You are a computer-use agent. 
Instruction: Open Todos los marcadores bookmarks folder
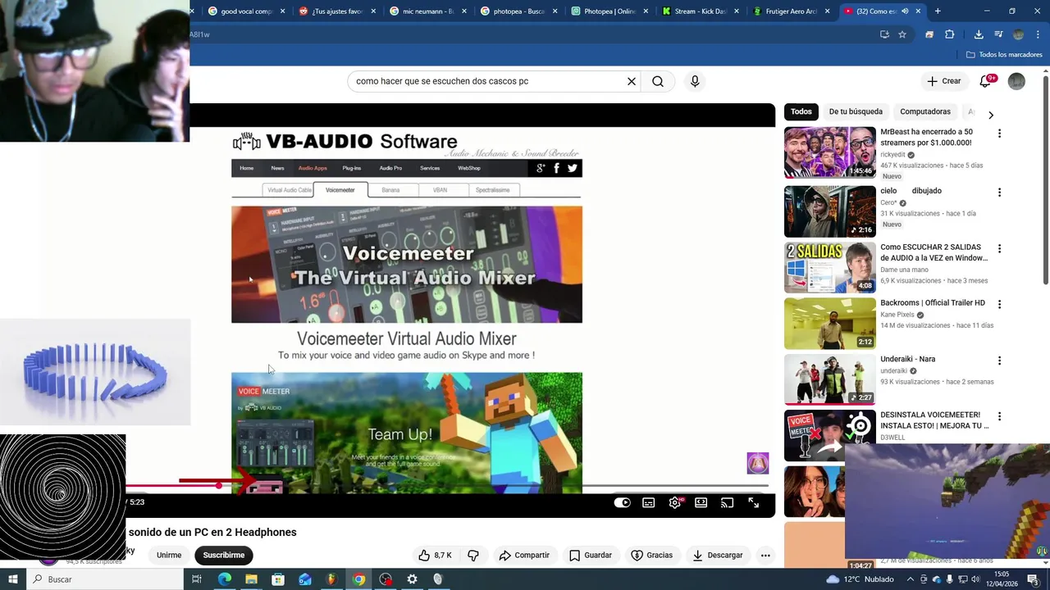click(1004, 55)
